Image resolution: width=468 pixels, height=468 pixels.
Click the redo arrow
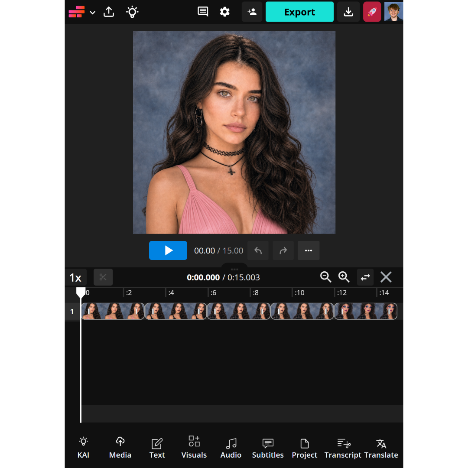[x=283, y=250]
